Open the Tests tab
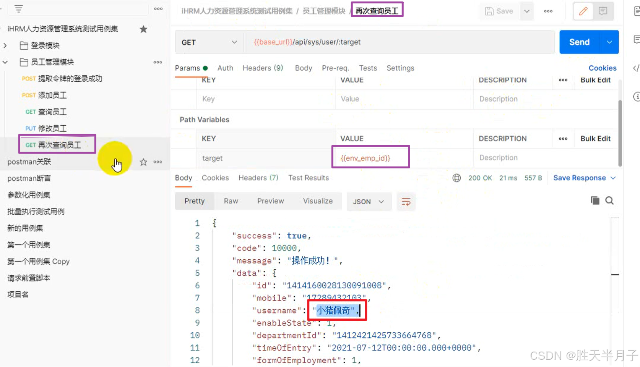 click(368, 68)
